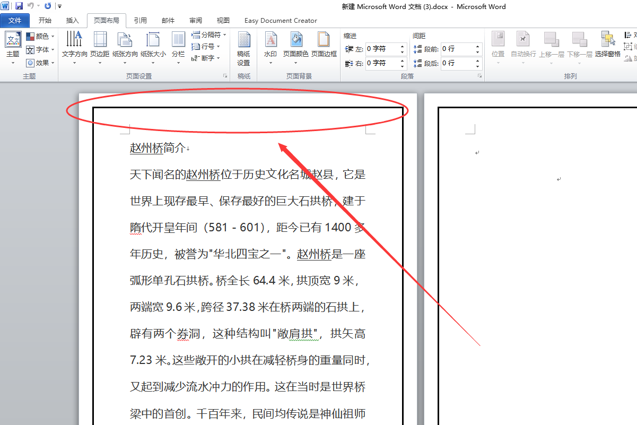Increase the left indent 左 value
Screen dimensions: 637x425
403,46
